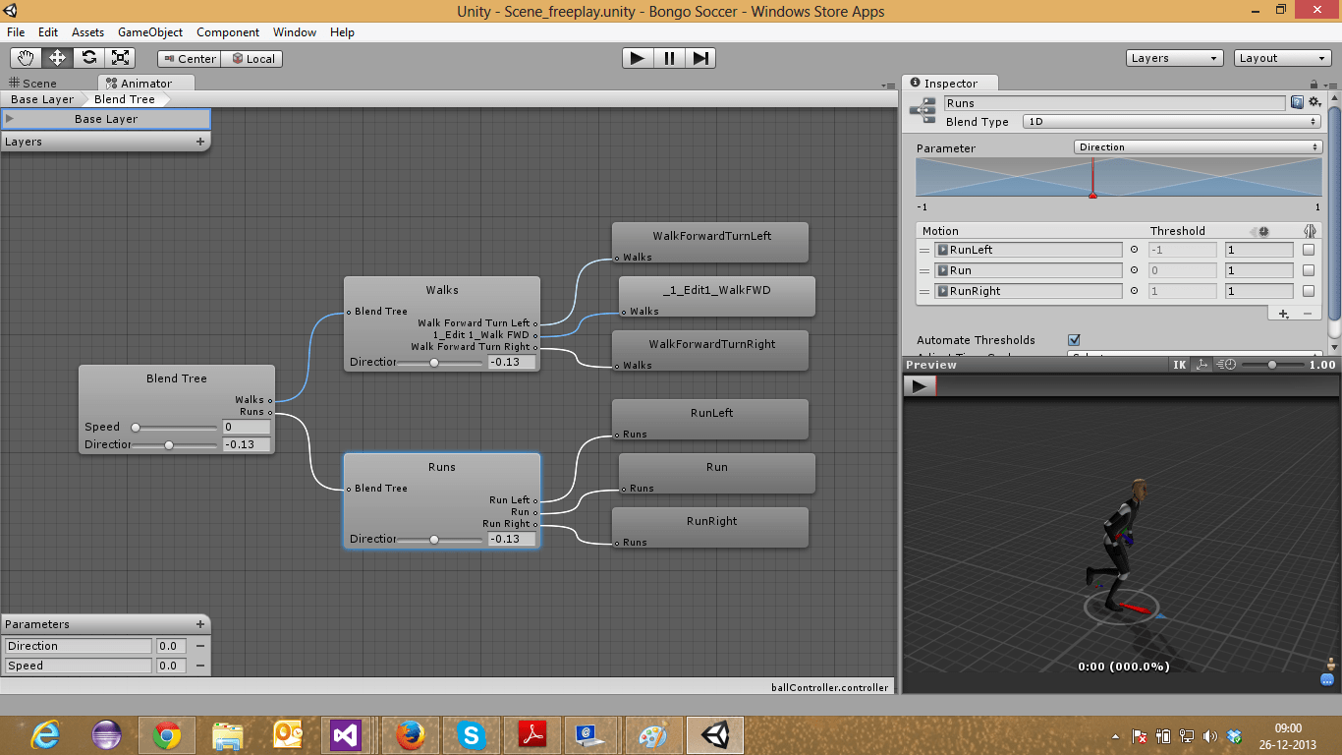Click the Step forward button

coord(699,58)
